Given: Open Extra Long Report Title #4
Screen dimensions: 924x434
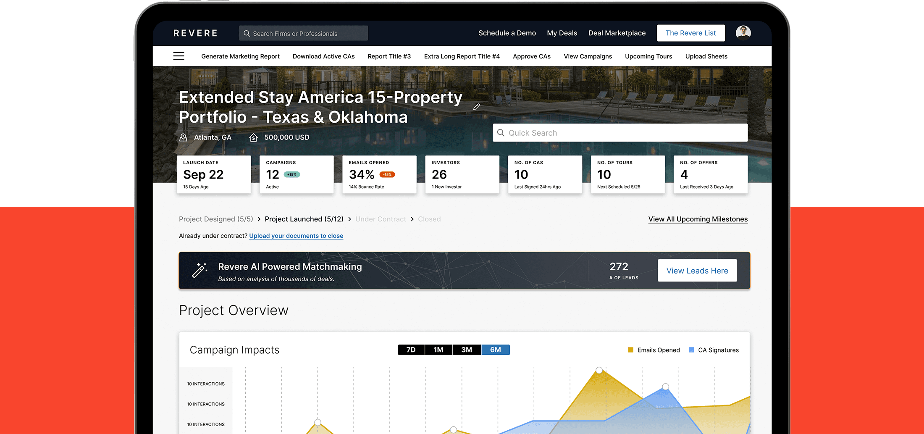Looking at the screenshot, I should point(462,56).
